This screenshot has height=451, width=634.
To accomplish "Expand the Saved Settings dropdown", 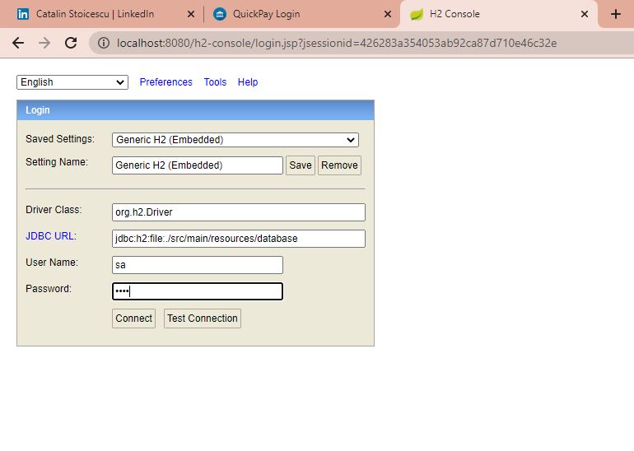I will click(x=235, y=140).
